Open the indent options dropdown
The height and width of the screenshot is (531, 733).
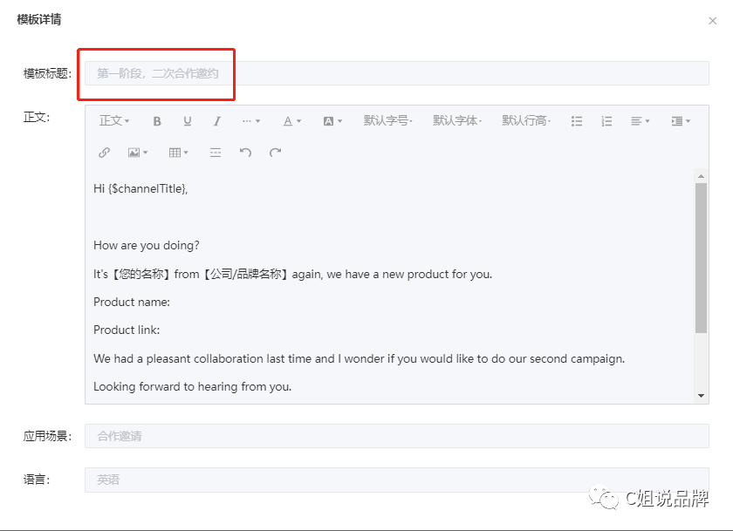coord(681,121)
